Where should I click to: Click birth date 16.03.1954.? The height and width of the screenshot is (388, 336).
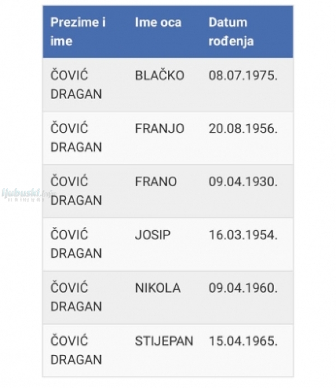(x=242, y=235)
